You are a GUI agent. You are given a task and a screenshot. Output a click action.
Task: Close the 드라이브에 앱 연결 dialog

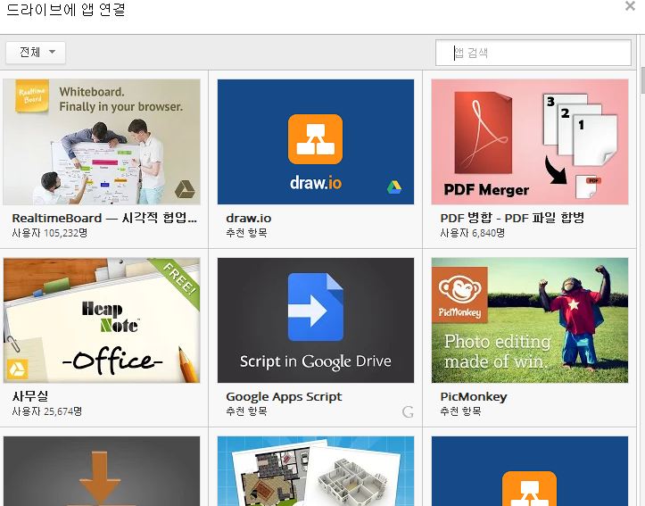point(630,5)
